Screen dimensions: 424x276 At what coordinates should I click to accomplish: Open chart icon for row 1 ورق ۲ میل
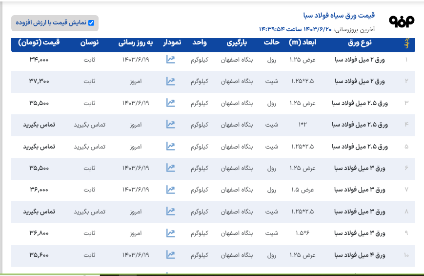[x=170, y=60]
